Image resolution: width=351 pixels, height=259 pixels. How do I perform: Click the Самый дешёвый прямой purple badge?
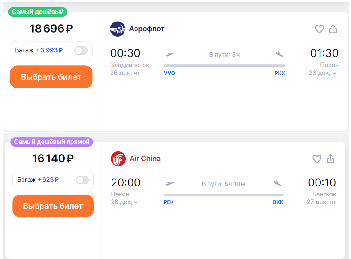click(x=52, y=142)
